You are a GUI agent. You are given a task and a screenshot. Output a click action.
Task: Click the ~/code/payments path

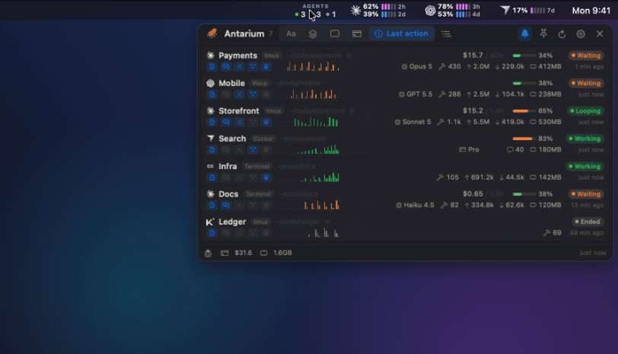click(314, 56)
